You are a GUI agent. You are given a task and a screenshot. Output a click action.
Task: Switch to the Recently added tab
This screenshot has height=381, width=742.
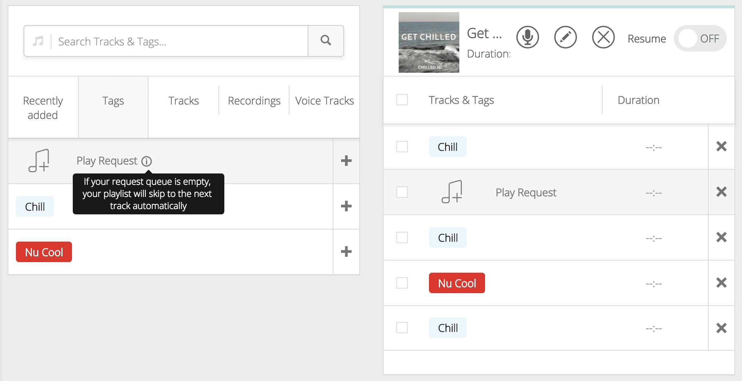[43, 107]
